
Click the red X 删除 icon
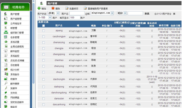(x=53, y=8)
